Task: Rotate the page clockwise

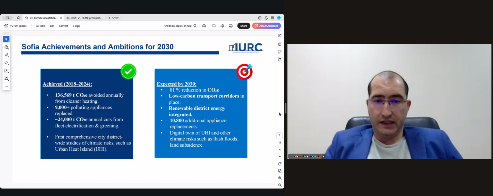Action: [280, 164]
